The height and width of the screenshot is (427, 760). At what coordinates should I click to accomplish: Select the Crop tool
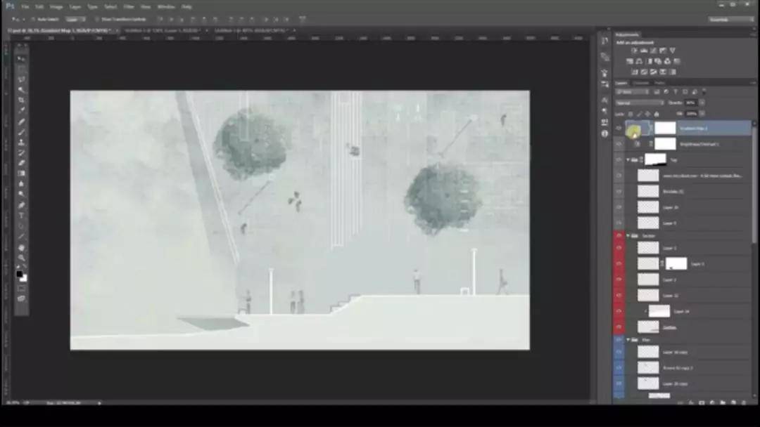click(x=21, y=100)
